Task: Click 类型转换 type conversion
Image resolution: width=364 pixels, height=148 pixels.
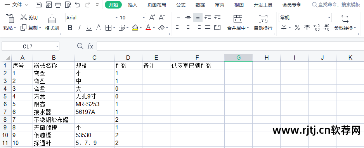Action: pos(345,22)
